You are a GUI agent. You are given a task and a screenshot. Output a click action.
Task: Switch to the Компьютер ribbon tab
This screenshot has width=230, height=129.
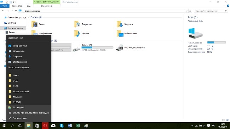pos(17,6)
